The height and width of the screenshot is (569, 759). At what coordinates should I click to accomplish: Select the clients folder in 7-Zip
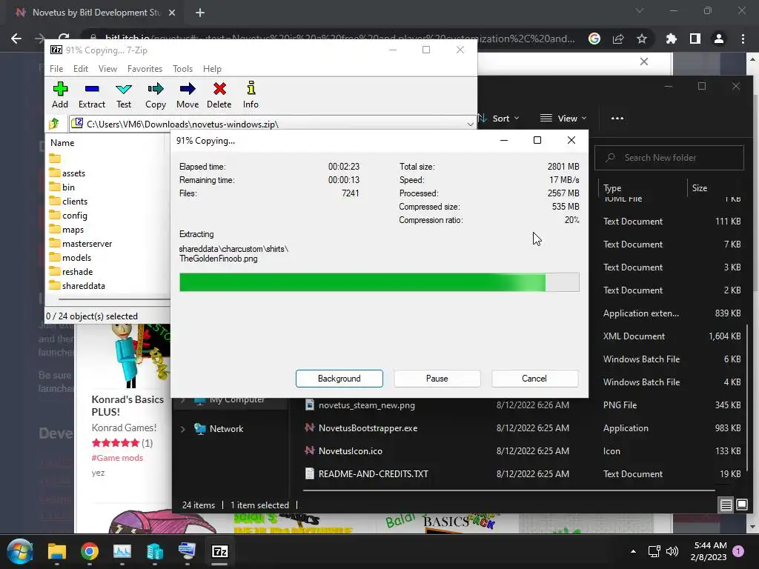tap(68, 202)
